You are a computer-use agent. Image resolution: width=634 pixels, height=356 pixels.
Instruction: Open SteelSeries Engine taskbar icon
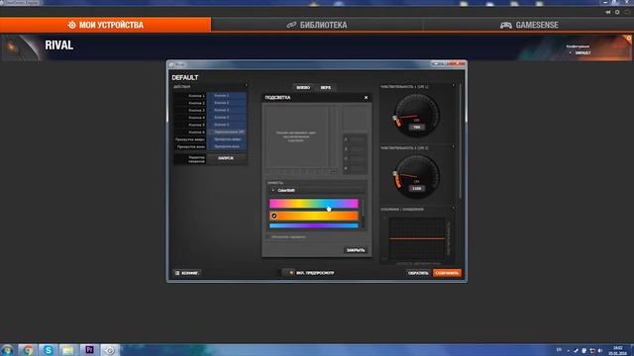click(110, 350)
